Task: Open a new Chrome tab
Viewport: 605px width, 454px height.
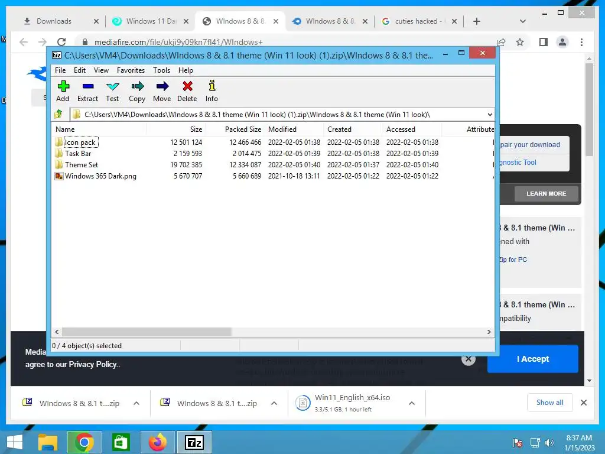Action: click(477, 21)
